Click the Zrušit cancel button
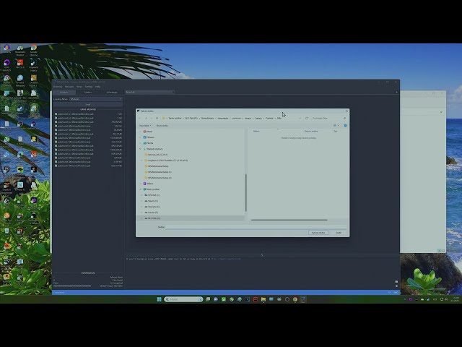This screenshot has height=347, width=462. [x=339, y=233]
